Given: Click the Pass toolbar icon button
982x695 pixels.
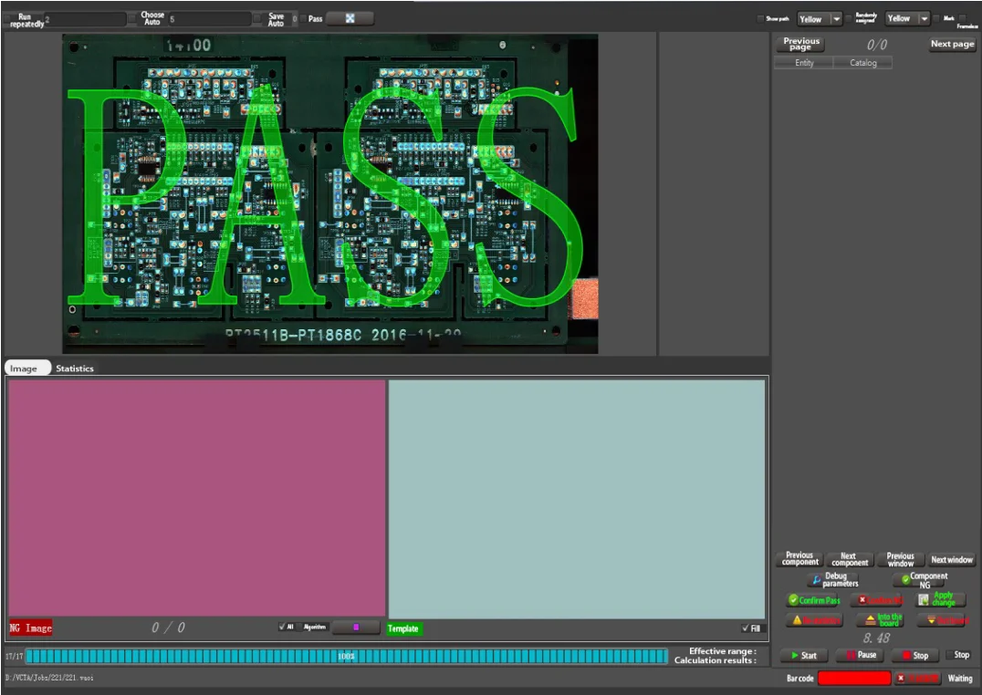Looking at the screenshot, I should 350,18.
